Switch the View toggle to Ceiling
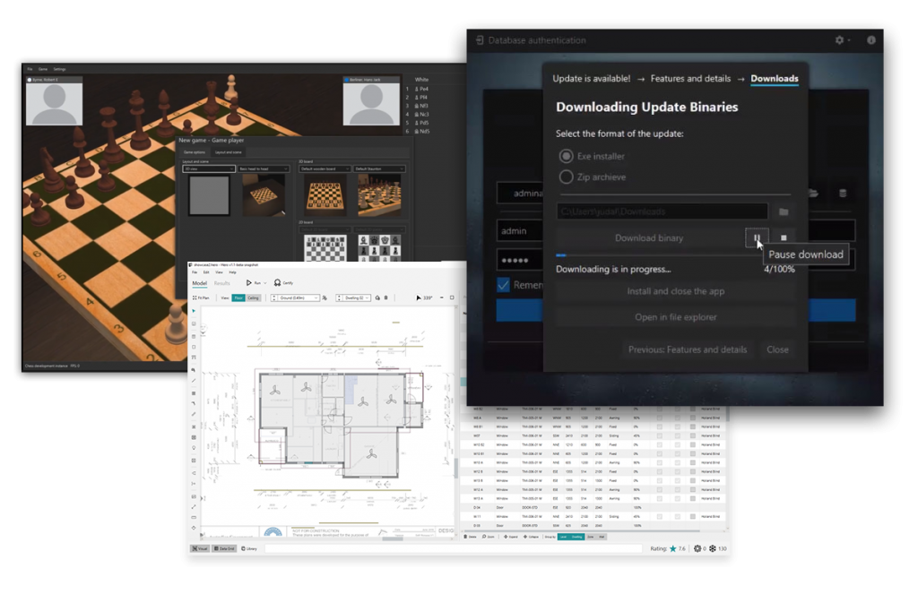 (x=255, y=297)
